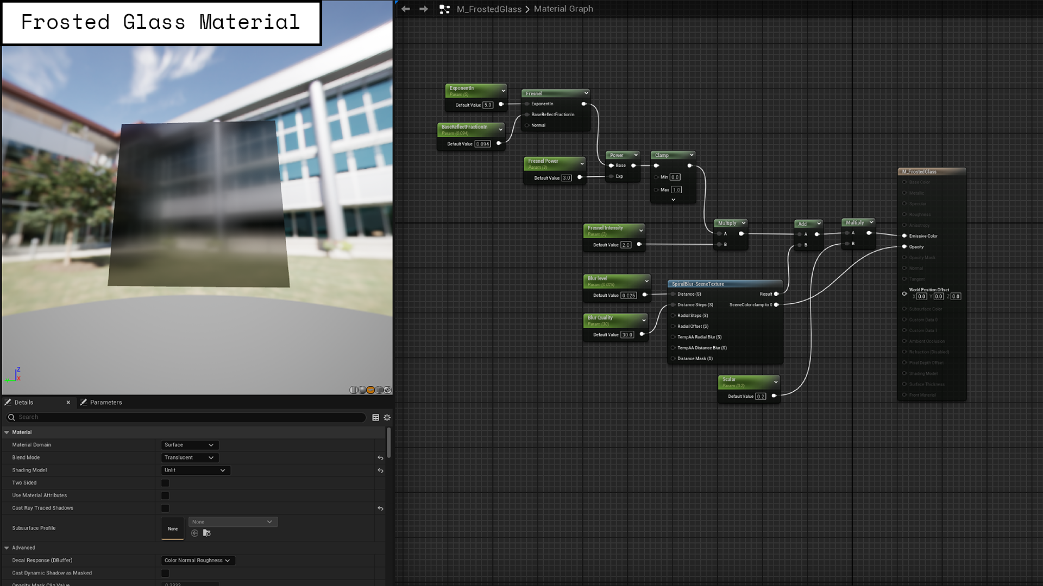Image resolution: width=1043 pixels, height=586 pixels.
Task: Click M_FrostedGlass breadcrumb link
Action: click(x=488, y=9)
